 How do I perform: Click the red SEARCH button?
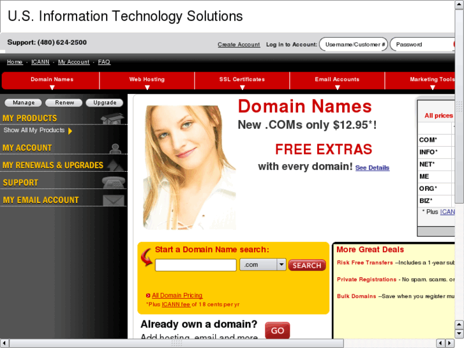(x=307, y=266)
